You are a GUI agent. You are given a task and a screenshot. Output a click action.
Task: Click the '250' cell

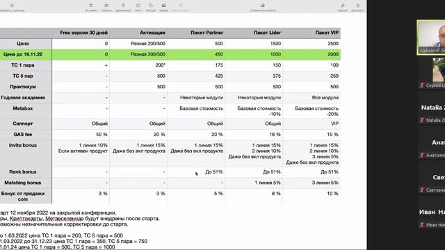311,76
